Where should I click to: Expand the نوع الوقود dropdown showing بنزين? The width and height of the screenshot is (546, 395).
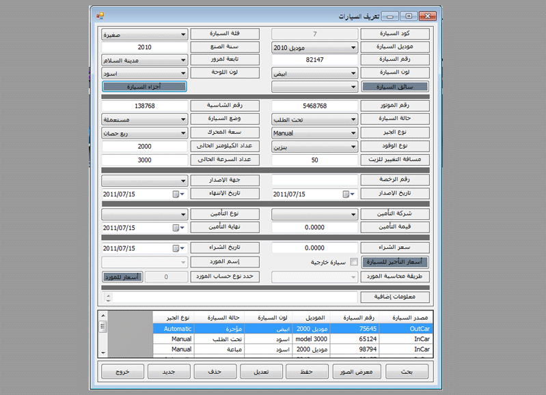[x=315, y=147]
